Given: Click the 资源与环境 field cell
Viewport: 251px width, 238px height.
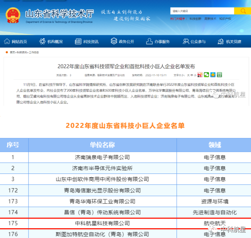Looking at the screenshot, I should click(x=215, y=201).
